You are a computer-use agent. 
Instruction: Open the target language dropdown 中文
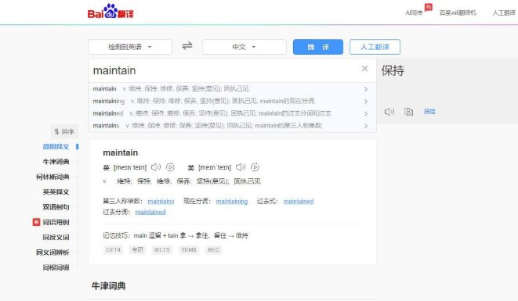click(245, 47)
